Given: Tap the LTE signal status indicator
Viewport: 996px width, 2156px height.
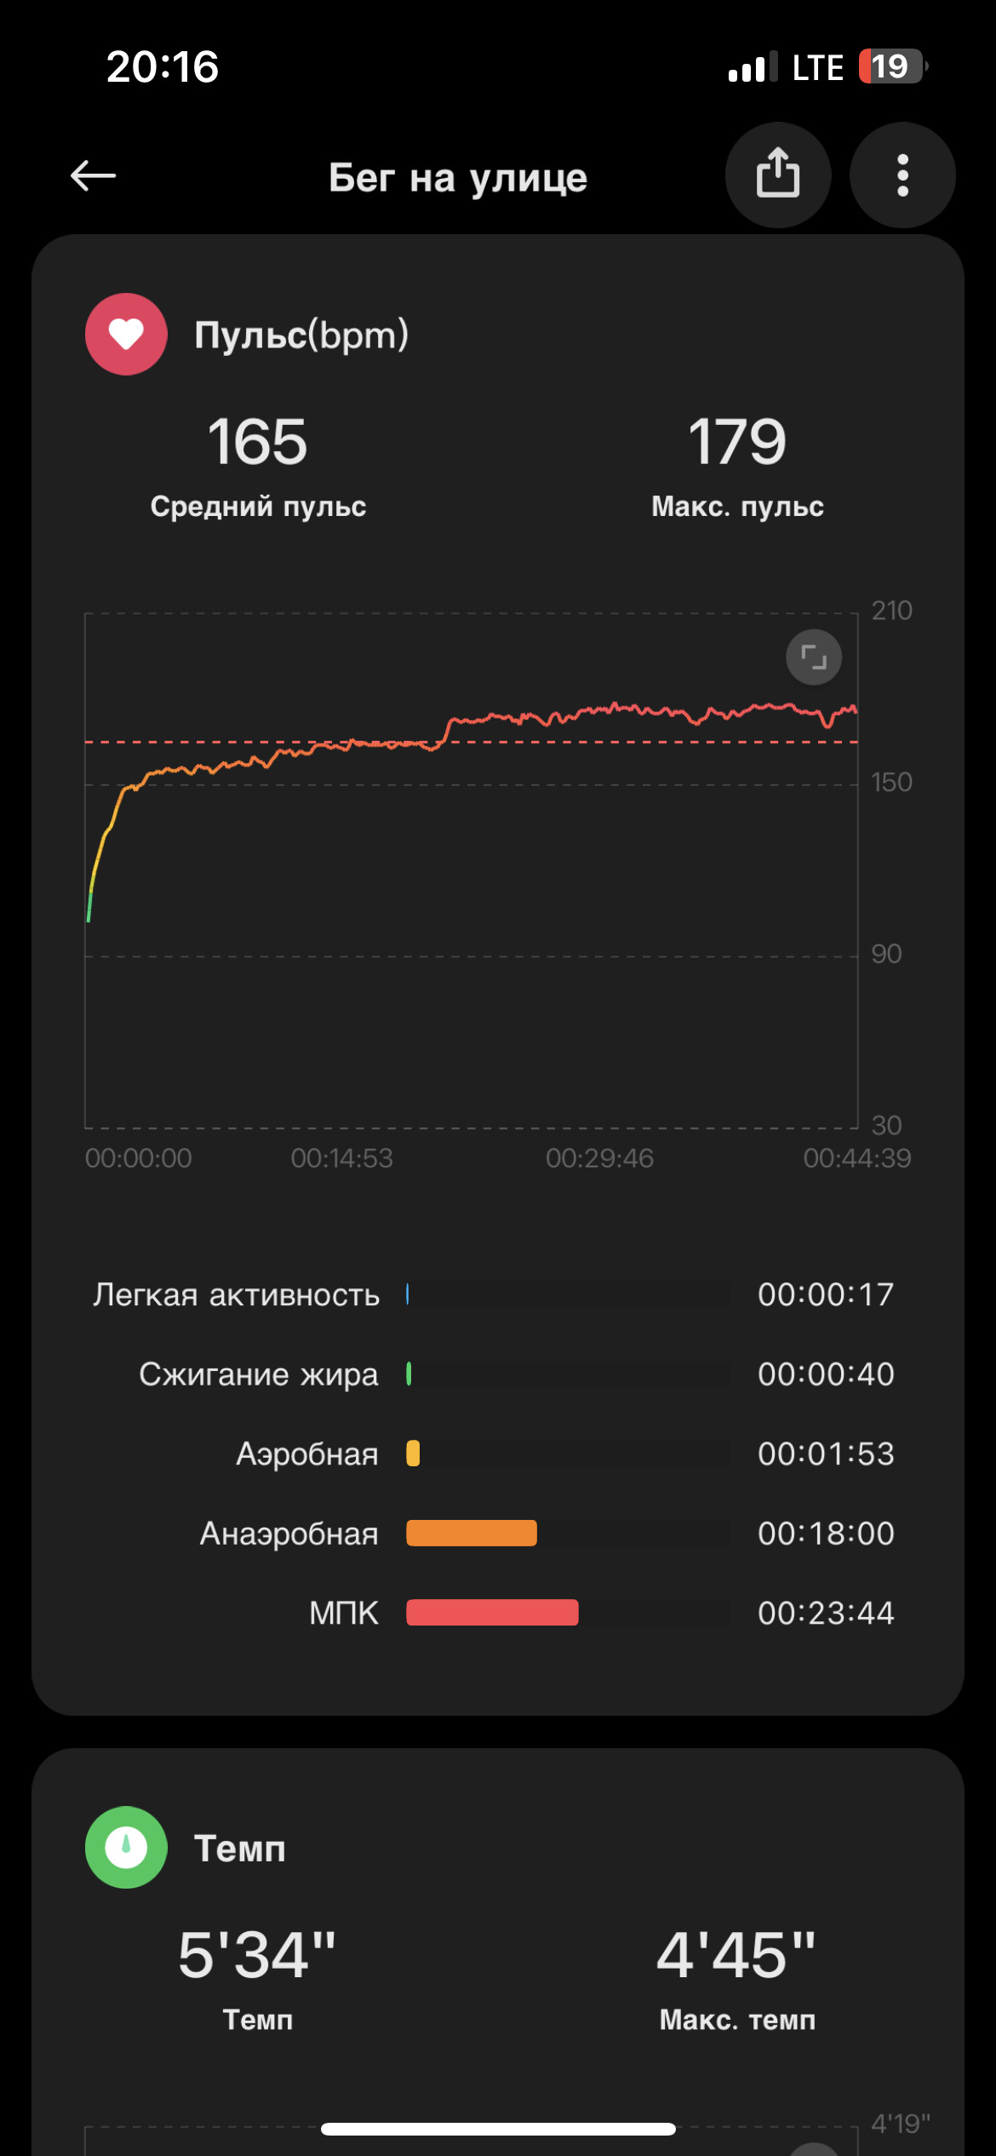Looking at the screenshot, I should pos(817,67).
